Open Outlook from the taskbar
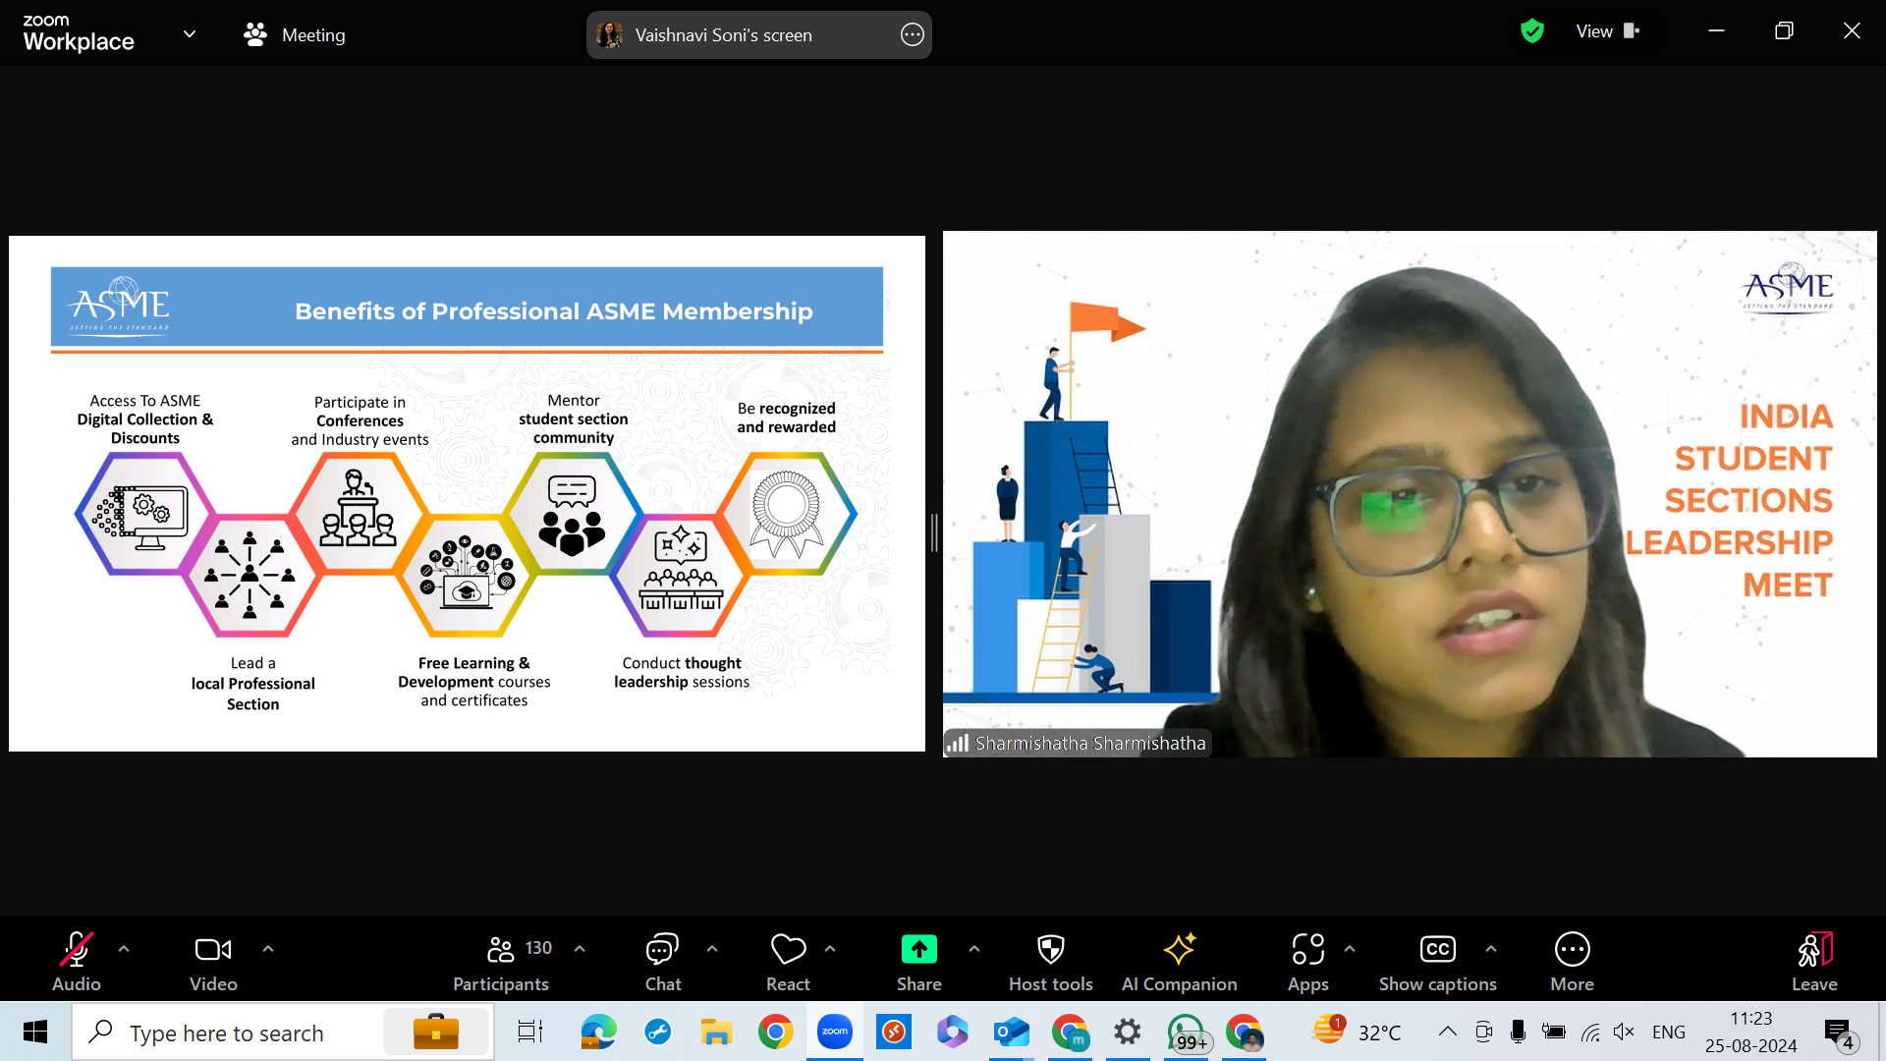Screen dimensions: 1886x1061 pos(1011,1033)
